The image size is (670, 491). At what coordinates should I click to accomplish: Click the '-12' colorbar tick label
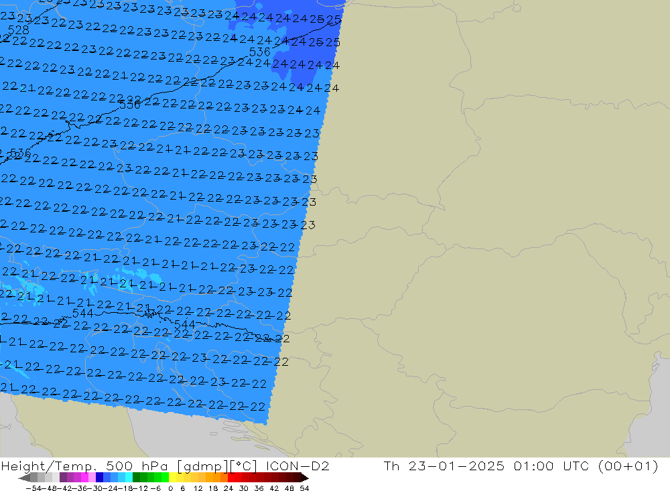pyautogui.click(x=140, y=488)
